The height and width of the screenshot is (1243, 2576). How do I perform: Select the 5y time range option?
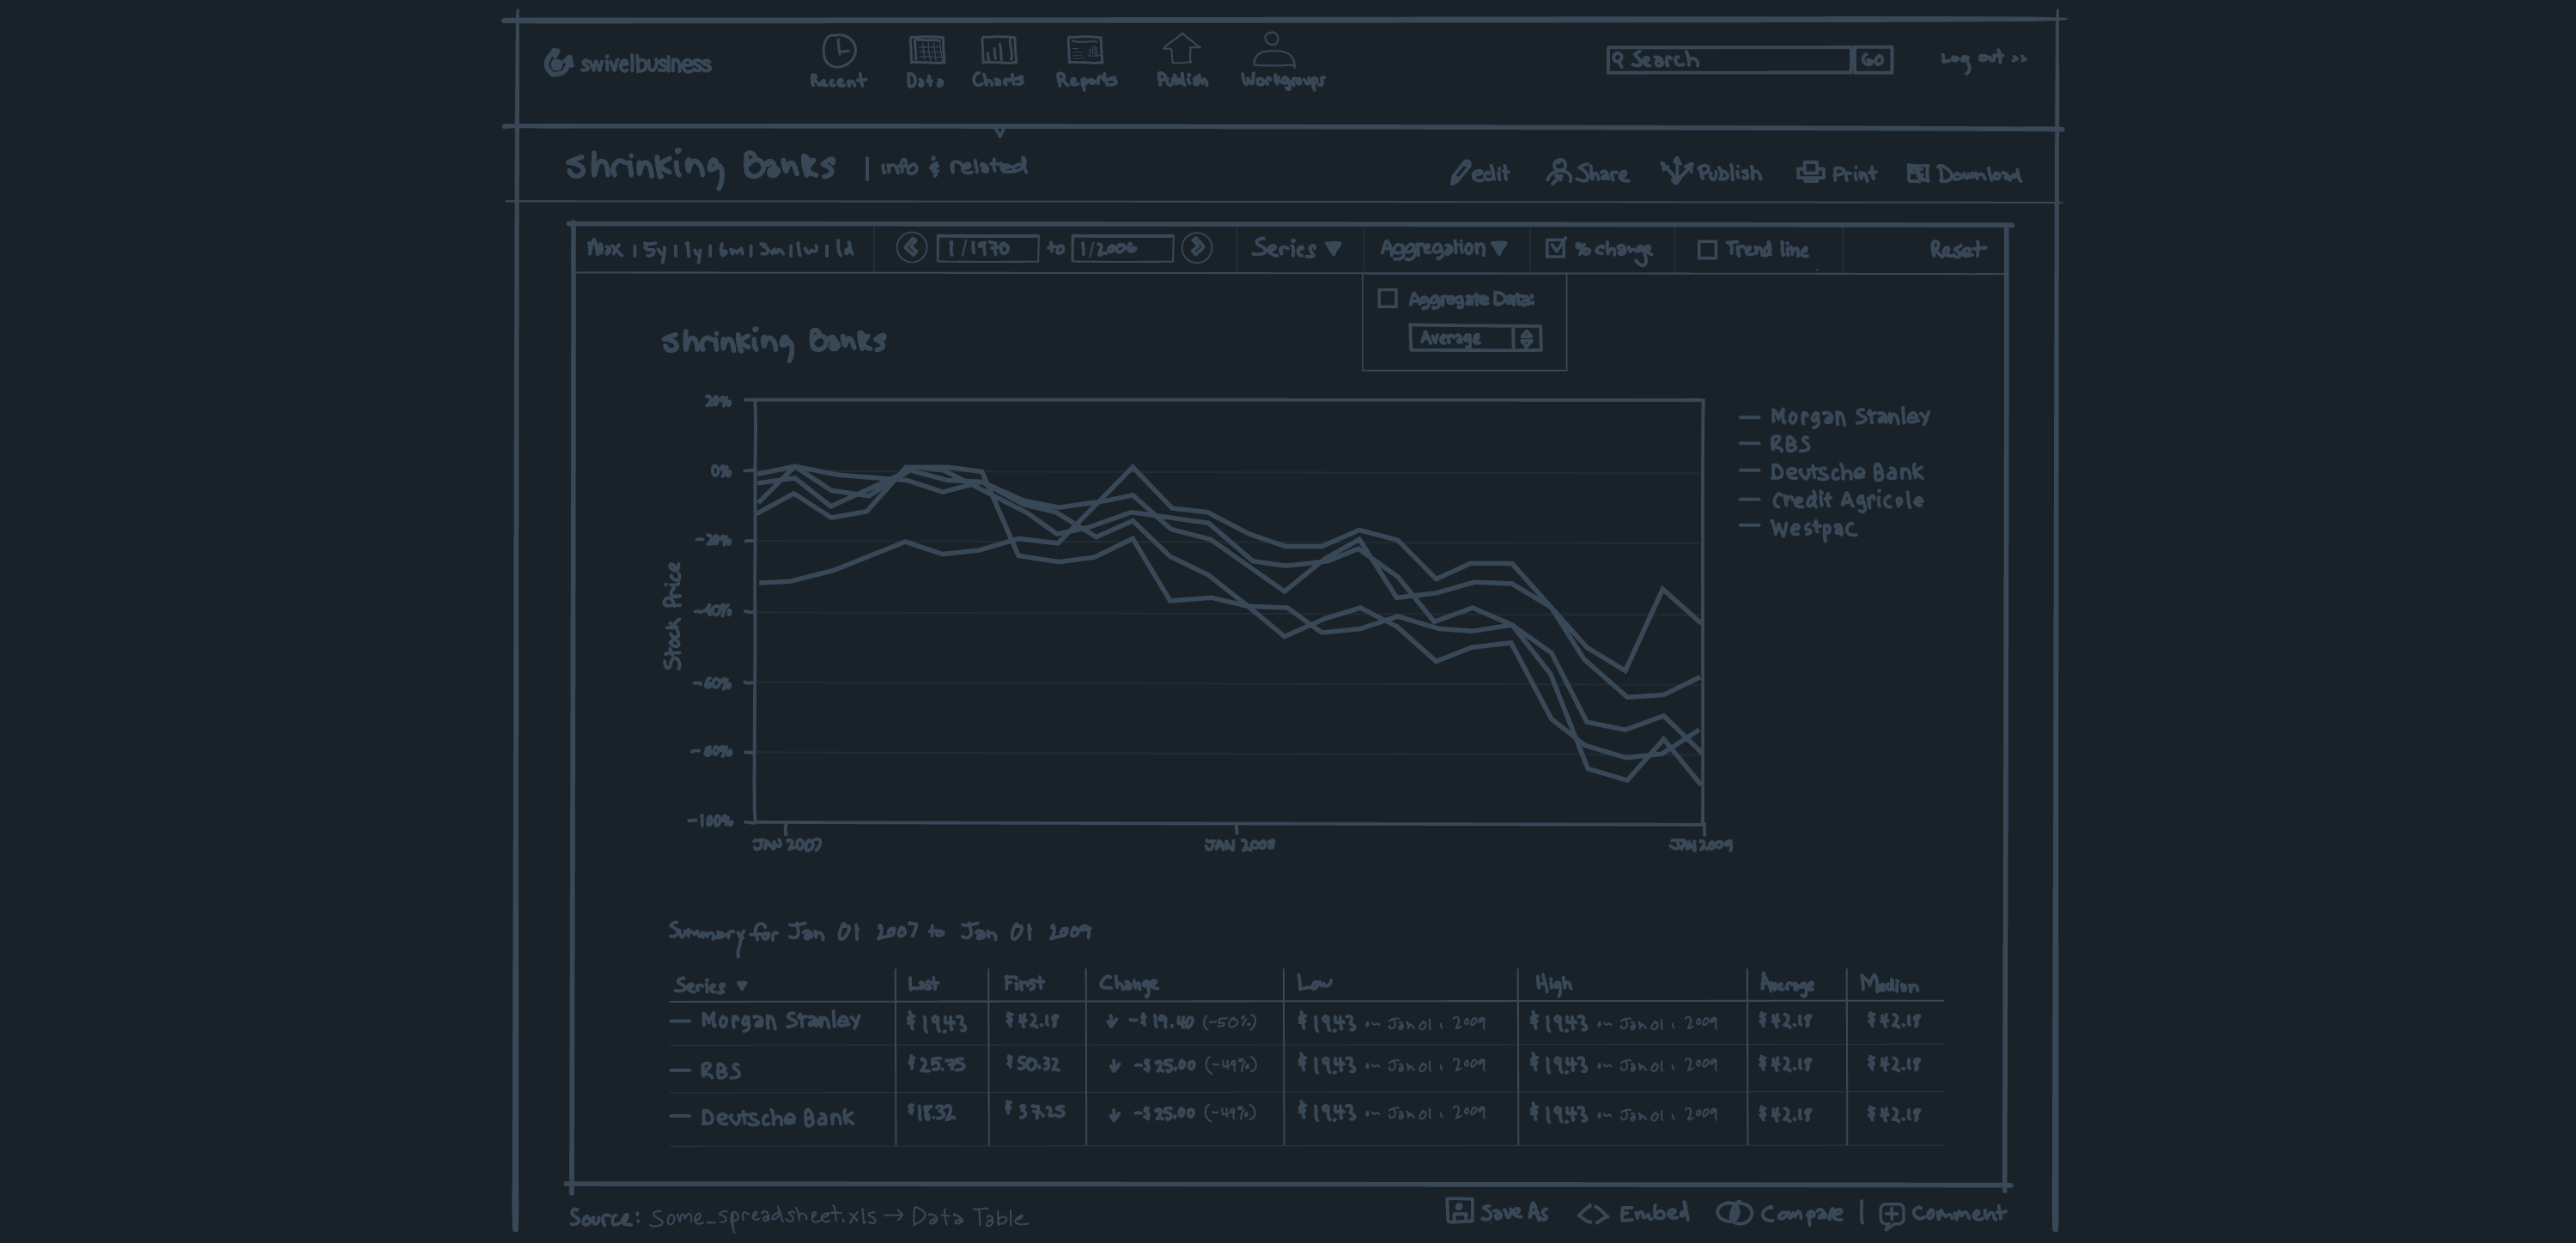click(655, 250)
